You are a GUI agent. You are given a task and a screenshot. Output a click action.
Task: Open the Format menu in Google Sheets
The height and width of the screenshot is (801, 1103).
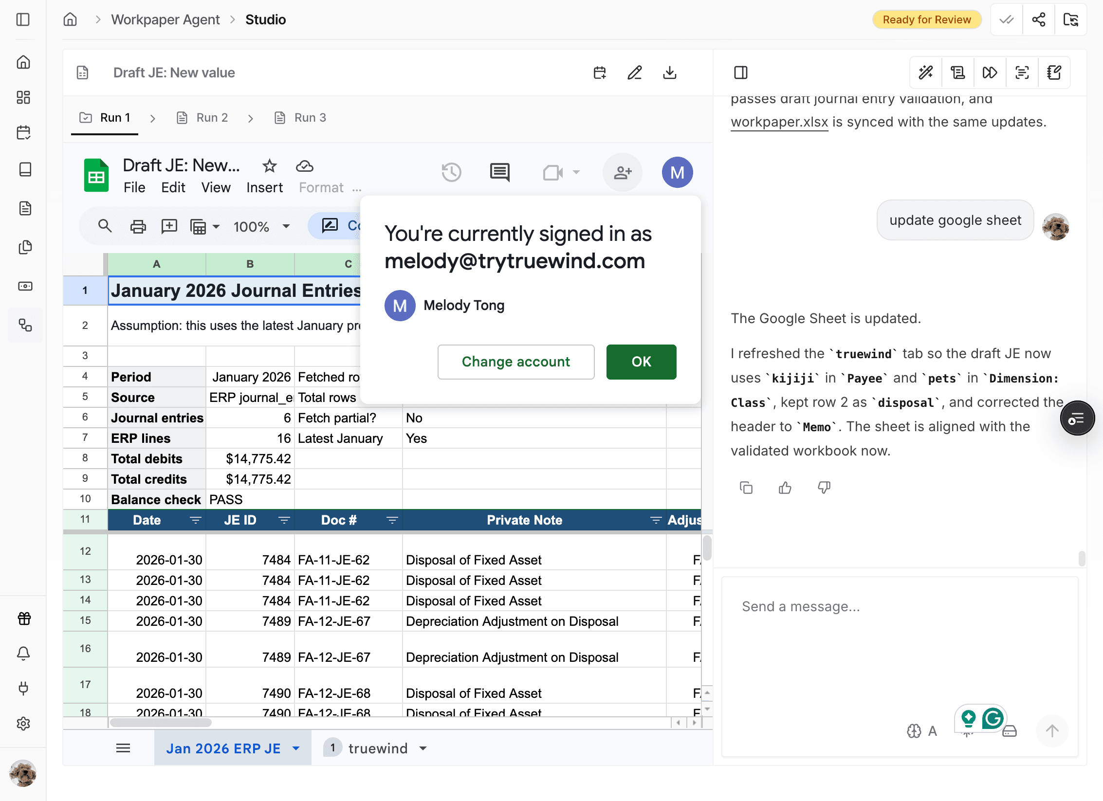(x=321, y=187)
